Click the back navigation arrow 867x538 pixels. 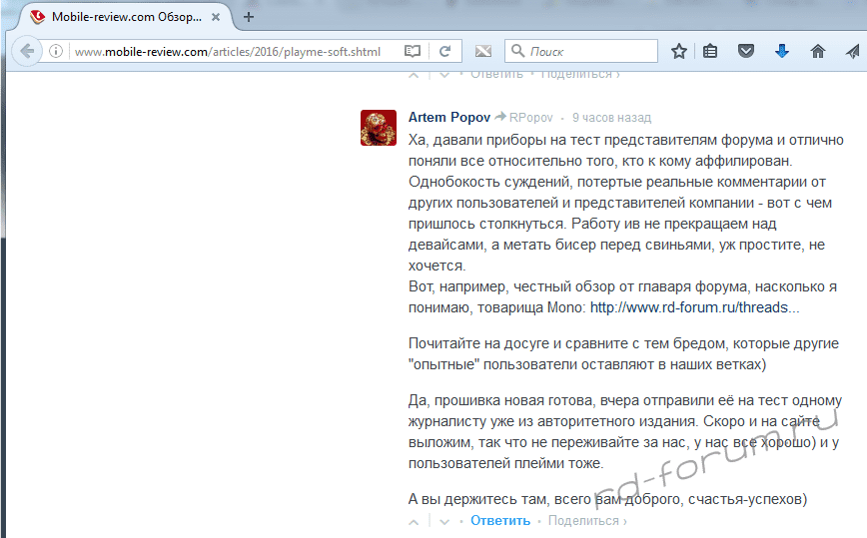tap(27, 51)
